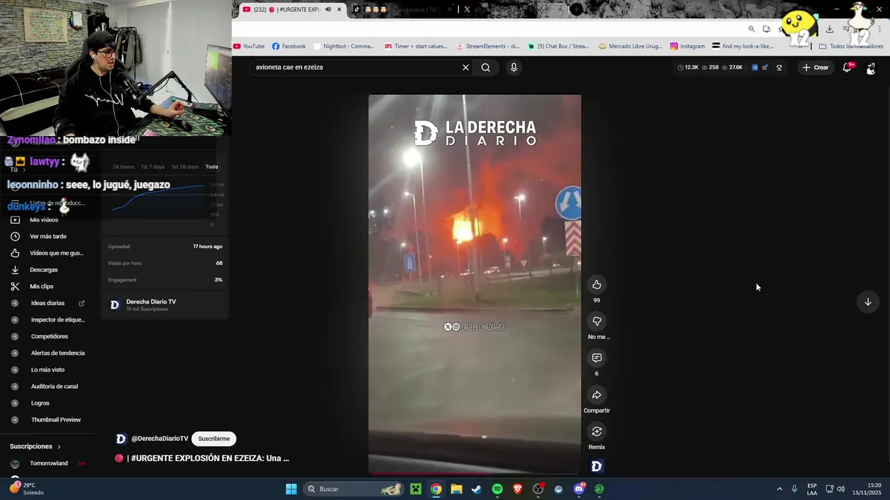Open the Todos los marcadores folder
This screenshot has width=890, height=500.
point(851,47)
